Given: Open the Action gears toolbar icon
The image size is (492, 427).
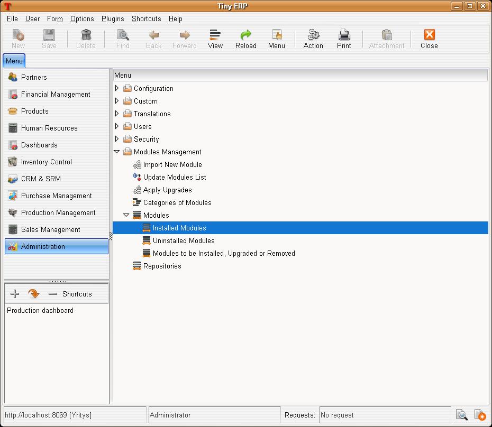Looking at the screenshot, I should coord(313,35).
